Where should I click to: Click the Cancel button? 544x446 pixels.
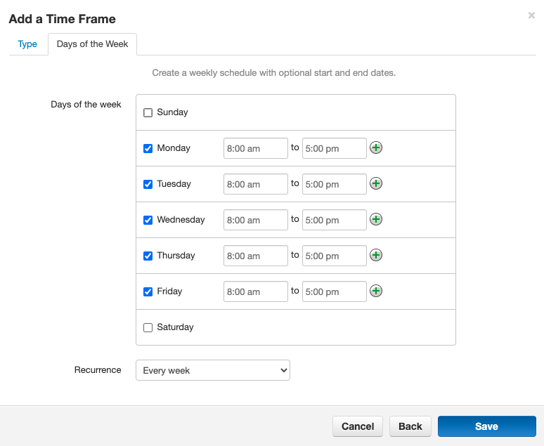tap(358, 426)
